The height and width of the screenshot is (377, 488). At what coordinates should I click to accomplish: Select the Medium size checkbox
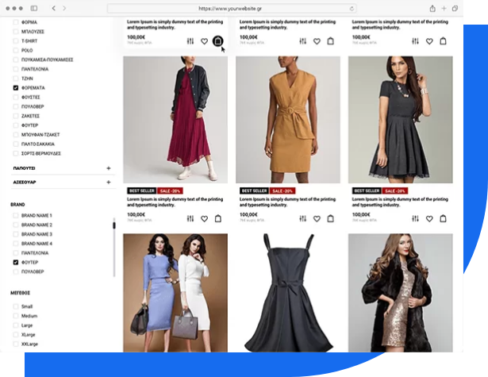point(16,316)
